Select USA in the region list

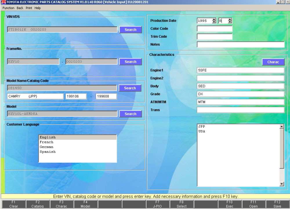[x=202, y=131]
